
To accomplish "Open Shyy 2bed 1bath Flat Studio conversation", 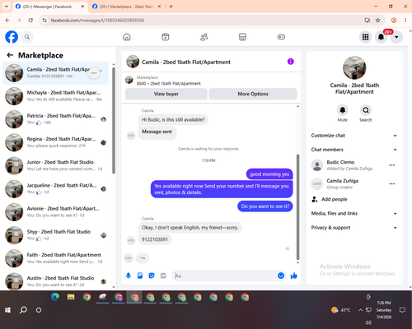I will pos(56,235).
